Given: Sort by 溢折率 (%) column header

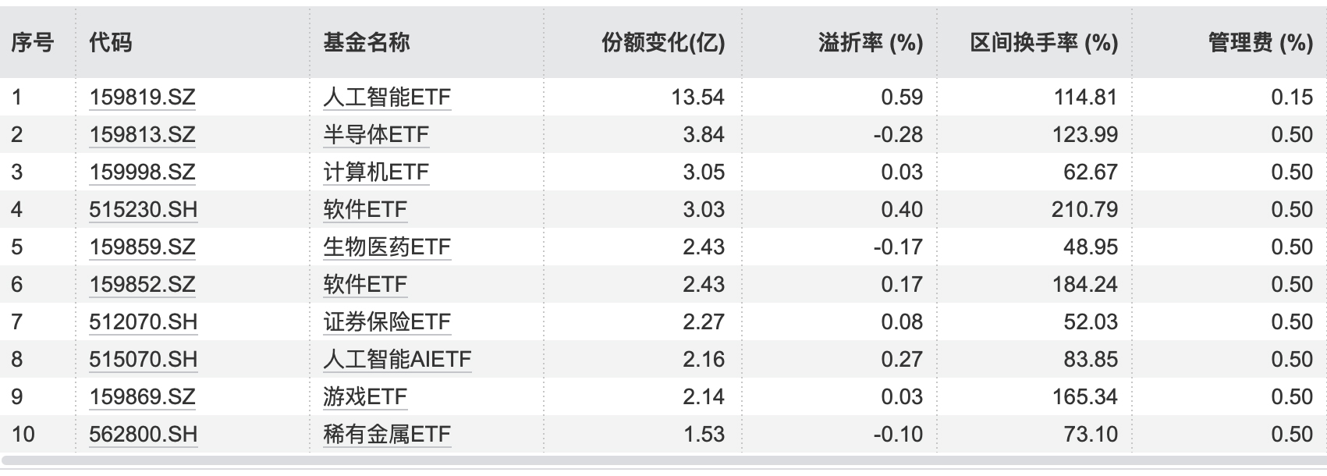Looking at the screenshot, I should [871, 42].
